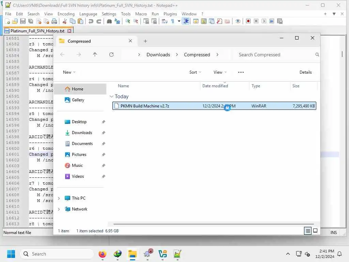The width and height of the screenshot is (349, 262).
Task: Open the Encoding menu
Action: pyautogui.click(x=66, y=14)
